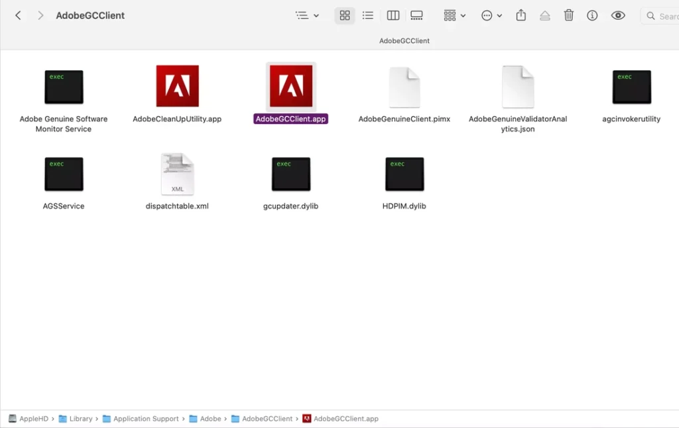Image resolution: width=679 pixels, height=428 pixels.
Task: Open the group-by dropdown
Action: click(x=454, y=15)
